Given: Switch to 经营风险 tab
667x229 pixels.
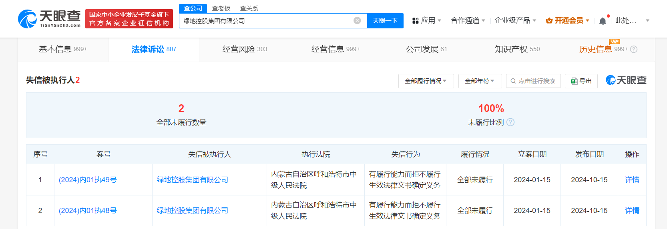Looking at the screenshot, I should 245,49.
